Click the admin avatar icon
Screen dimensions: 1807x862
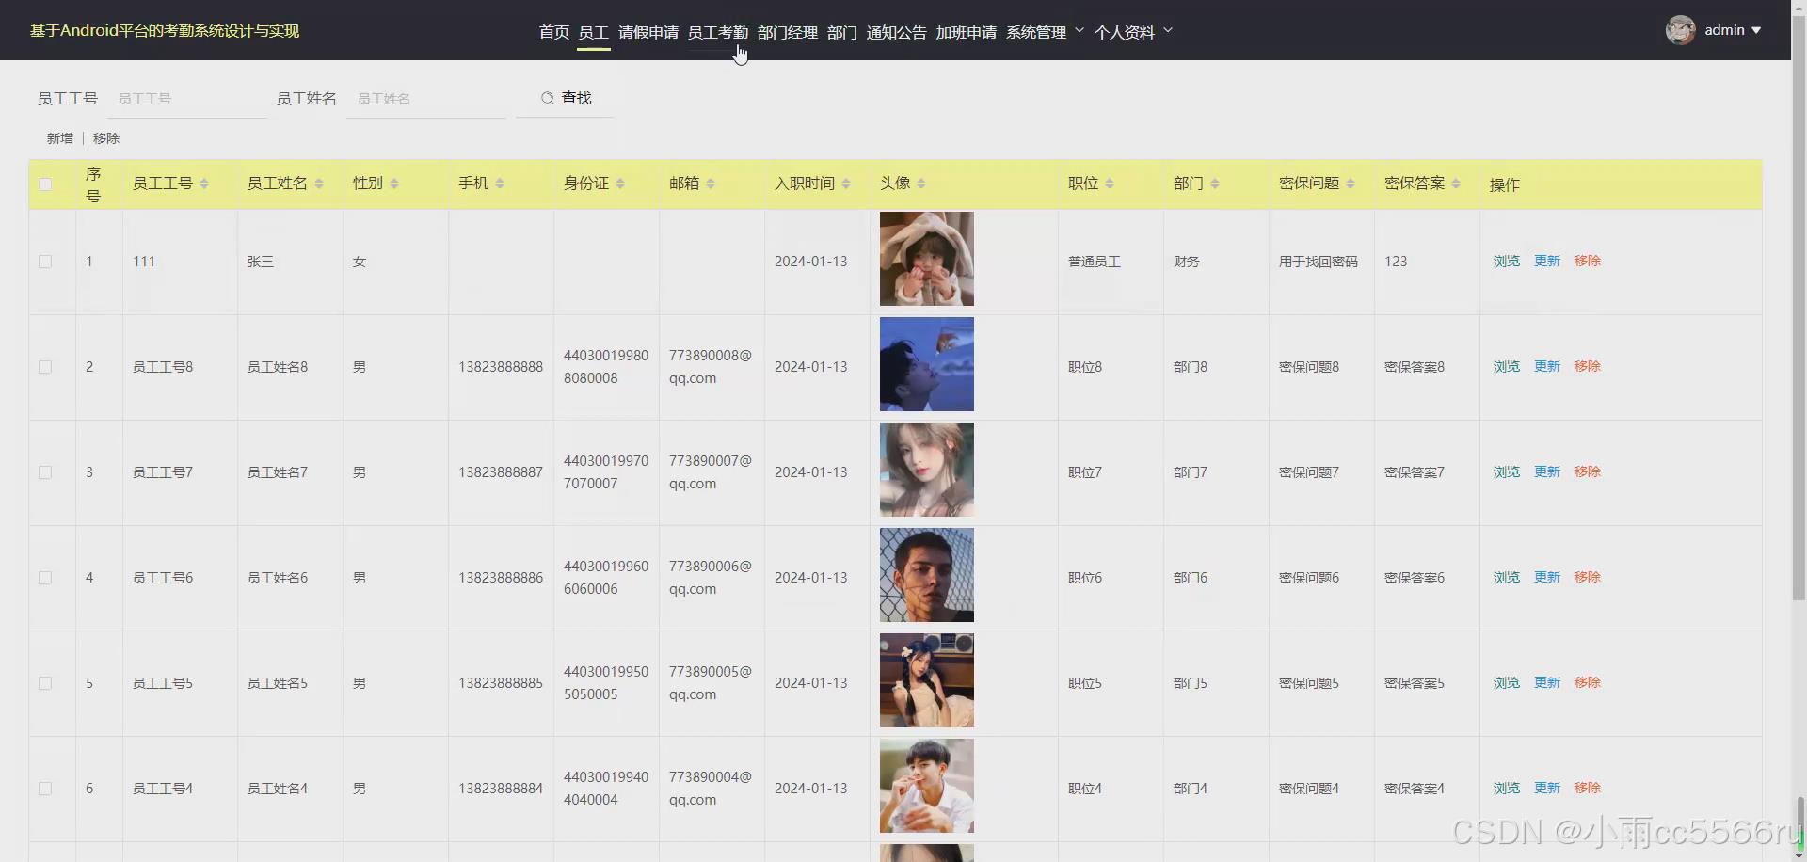[1680, 30]
